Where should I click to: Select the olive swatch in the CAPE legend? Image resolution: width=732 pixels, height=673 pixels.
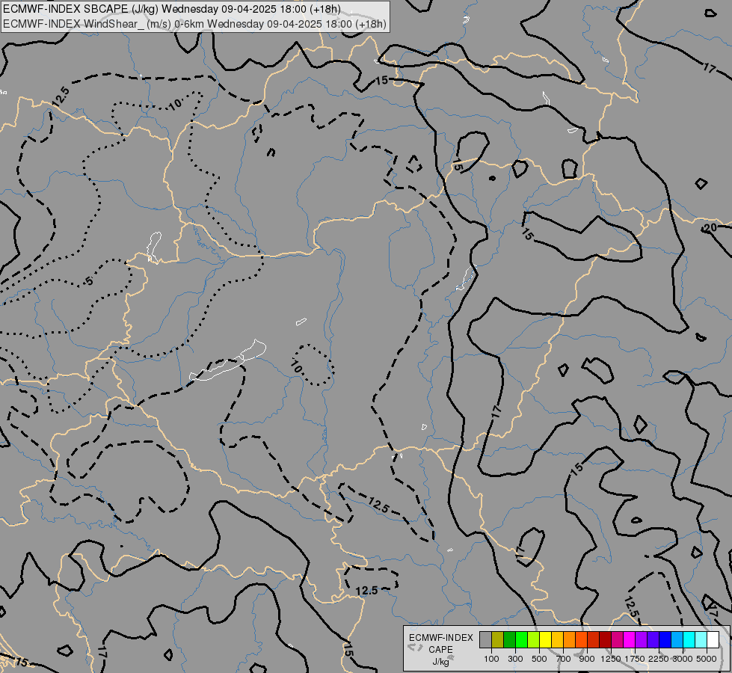point(497,639)
